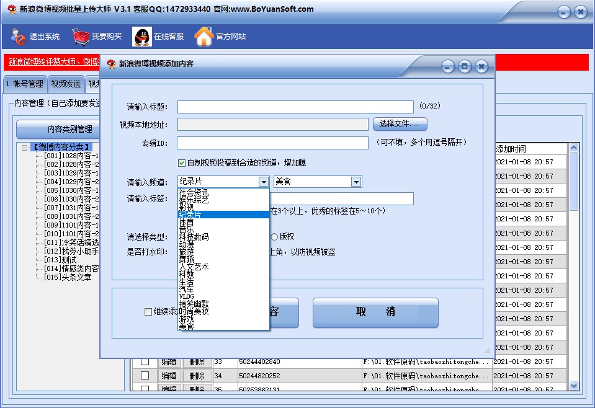Maximize the 新浪微博视频添加内容 dialog
The height and width of the screenshot is (408, 595).
point(465,67)
